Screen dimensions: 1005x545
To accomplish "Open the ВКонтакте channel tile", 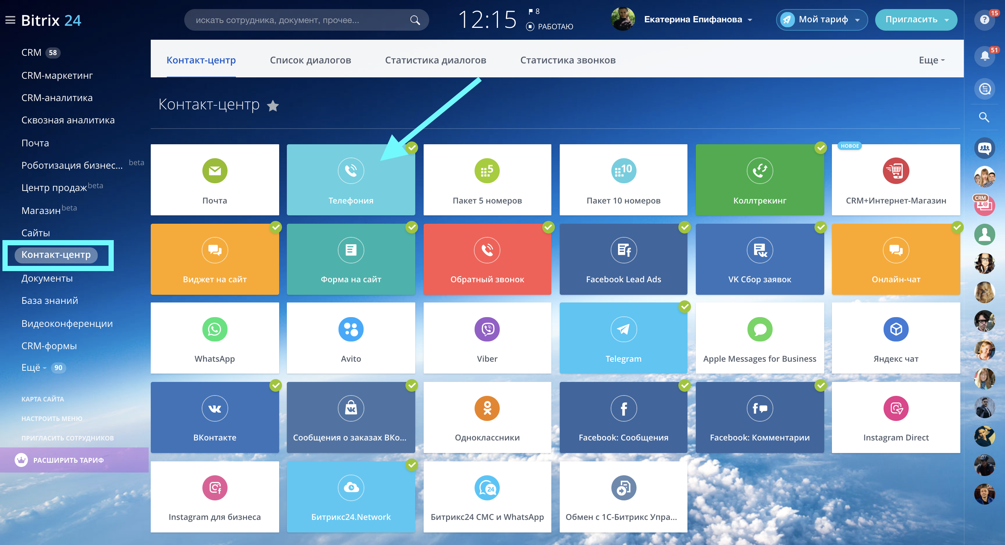I will pyautogui.click(x=215, y=417).
